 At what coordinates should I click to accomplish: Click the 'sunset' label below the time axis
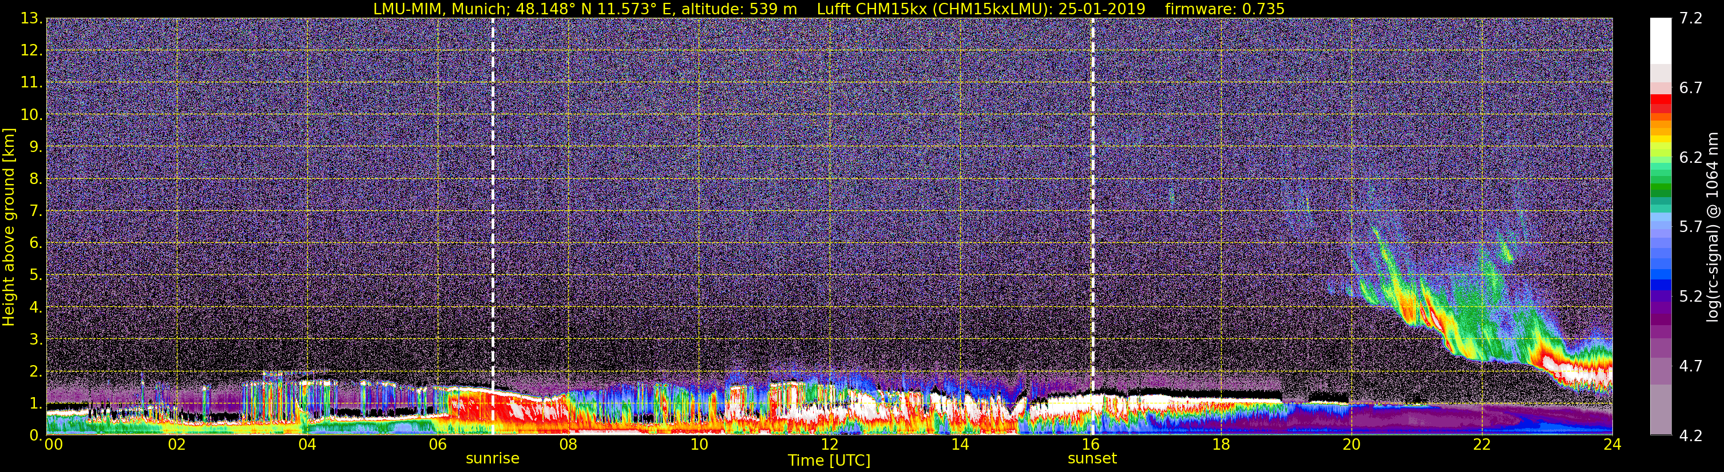click(1092, 459)
